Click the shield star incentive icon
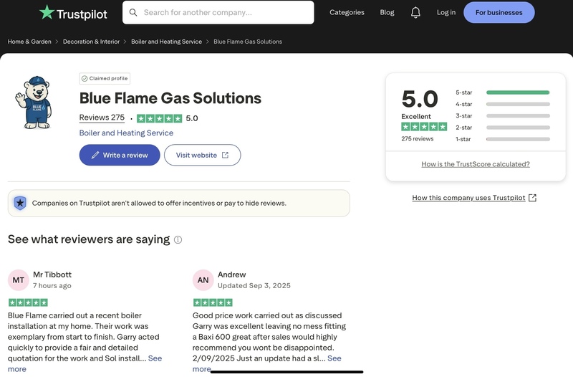 click(x=20, y=203)
